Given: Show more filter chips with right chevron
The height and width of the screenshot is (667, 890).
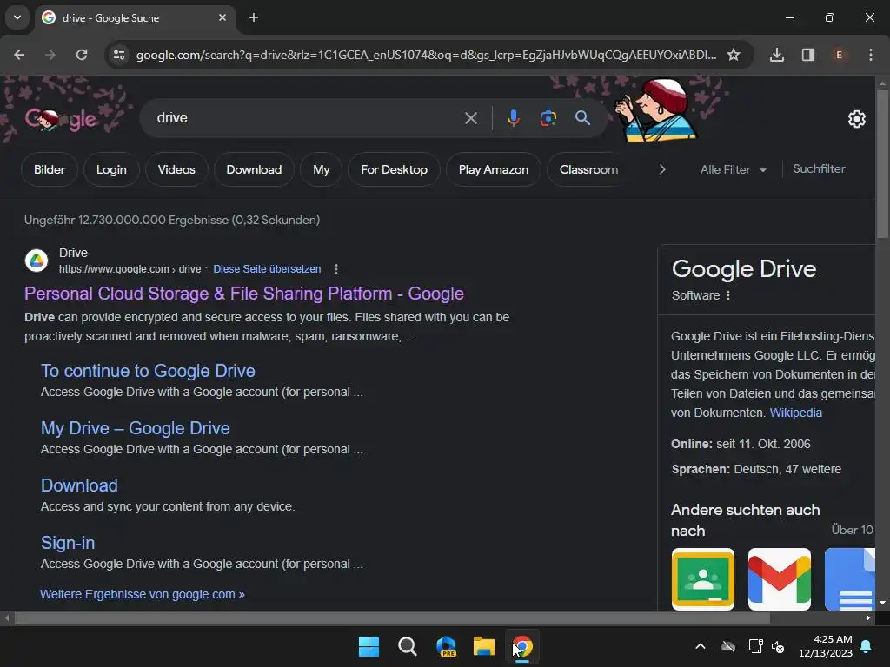Looking at the screenshot, I should [661, 169].
